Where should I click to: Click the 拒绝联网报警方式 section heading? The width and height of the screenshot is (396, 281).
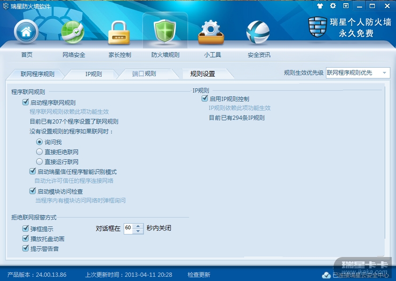point(34,218)
